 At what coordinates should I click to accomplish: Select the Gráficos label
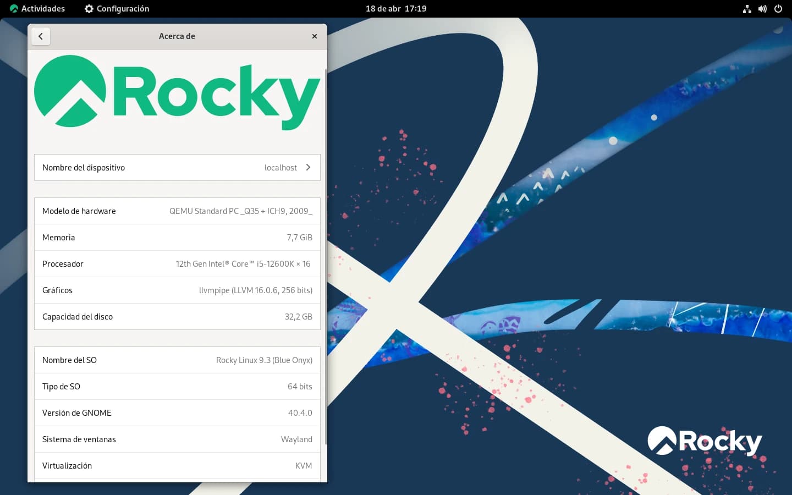pyautogui.click(x=58, y=290)
